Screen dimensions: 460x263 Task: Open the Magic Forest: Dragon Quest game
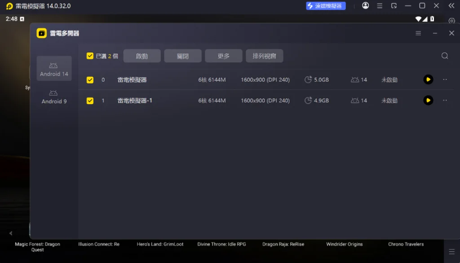pos(38,247)
